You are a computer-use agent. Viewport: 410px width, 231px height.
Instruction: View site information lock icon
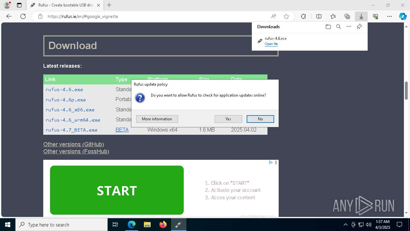tap(40, 16)
